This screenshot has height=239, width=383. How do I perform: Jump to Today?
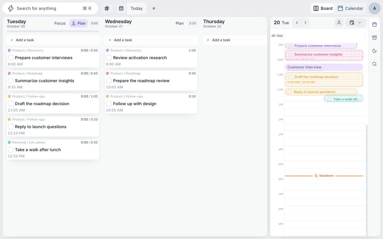pos(136,8)
